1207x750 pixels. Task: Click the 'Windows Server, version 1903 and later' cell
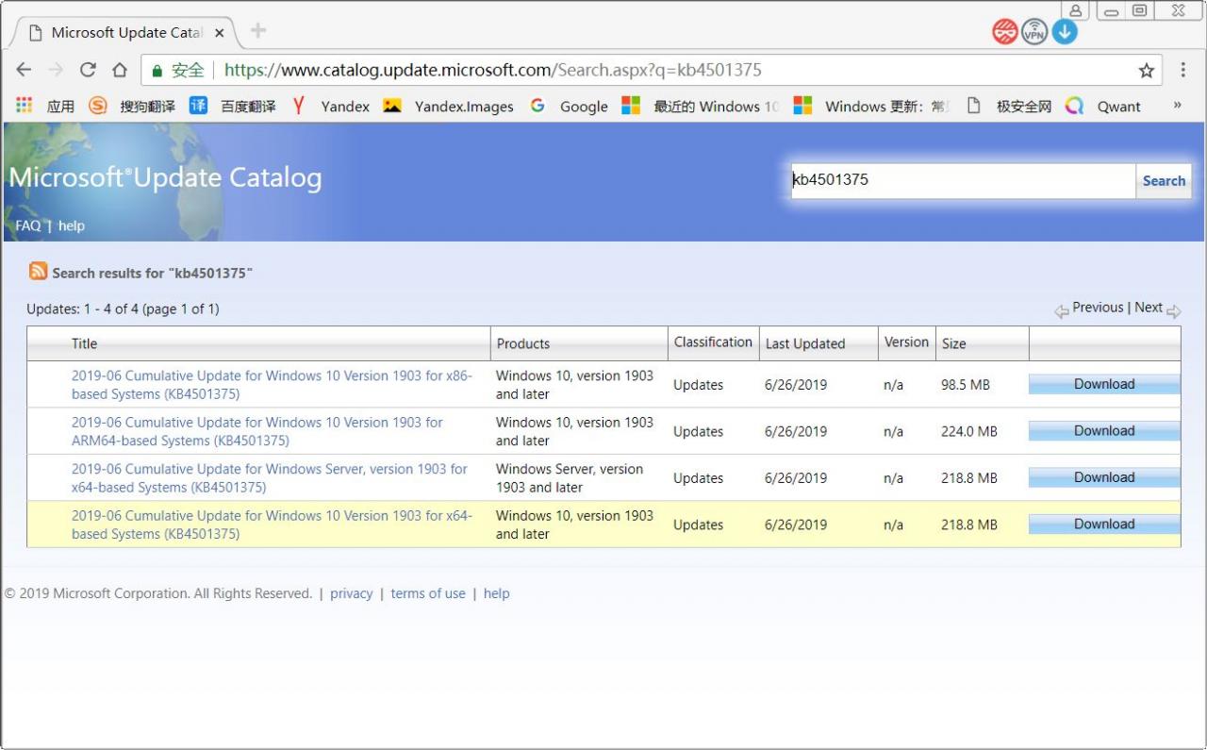tap(570, 478)
